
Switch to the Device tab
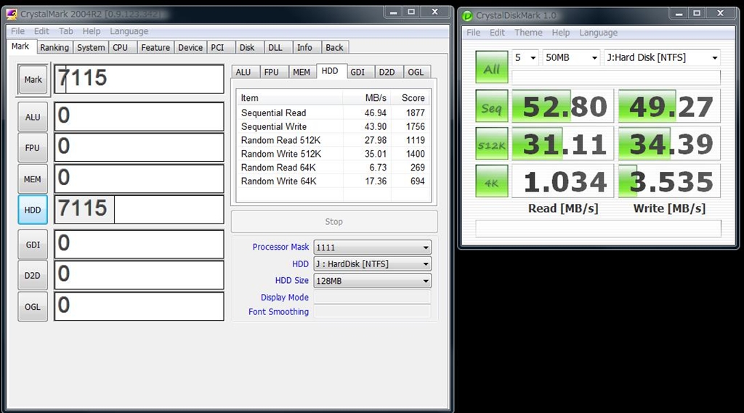[x=190, y=47]
